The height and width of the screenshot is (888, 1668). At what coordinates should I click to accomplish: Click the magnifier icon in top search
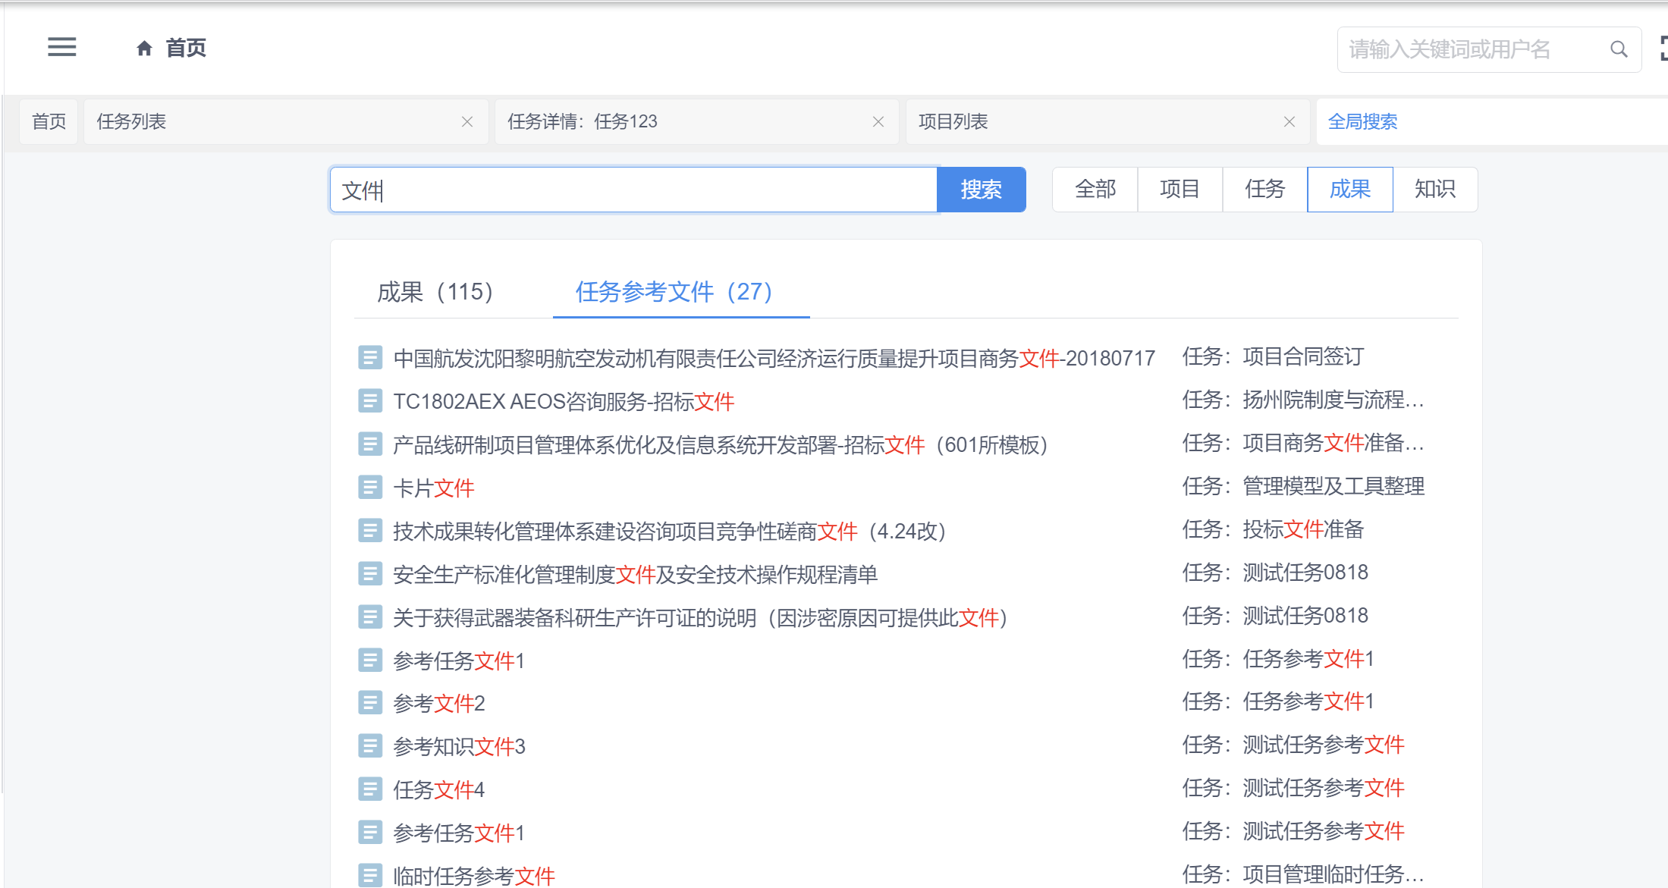click(x=1619, y=49)
